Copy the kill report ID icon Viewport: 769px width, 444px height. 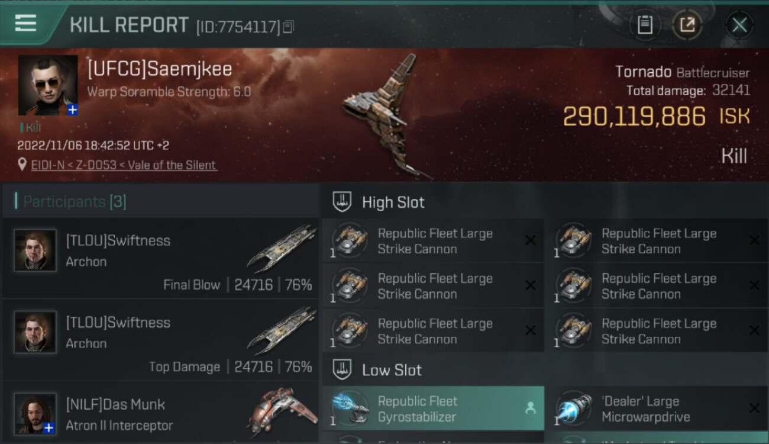[x=289, y=27]
